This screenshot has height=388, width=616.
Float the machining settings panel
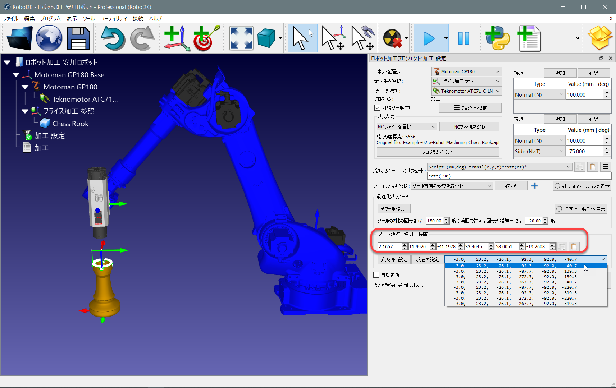point(601,58)
